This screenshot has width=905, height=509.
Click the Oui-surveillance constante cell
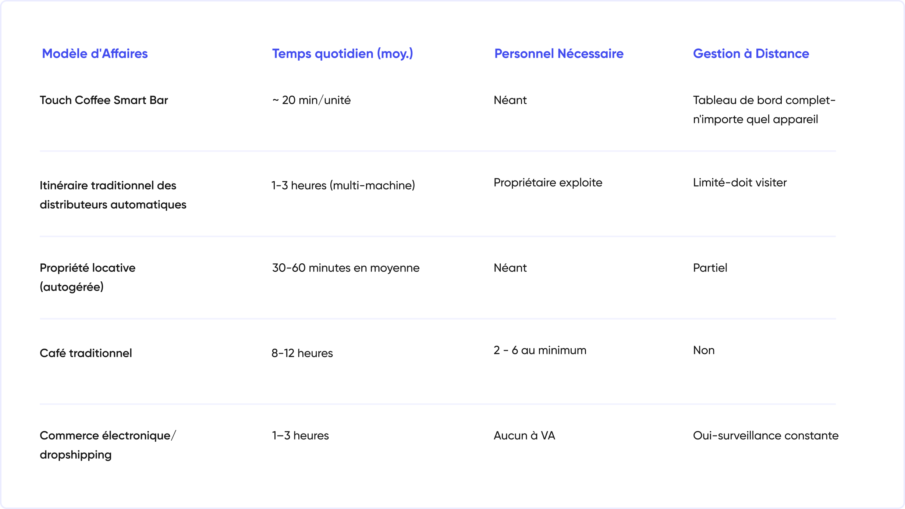[766, 435]
